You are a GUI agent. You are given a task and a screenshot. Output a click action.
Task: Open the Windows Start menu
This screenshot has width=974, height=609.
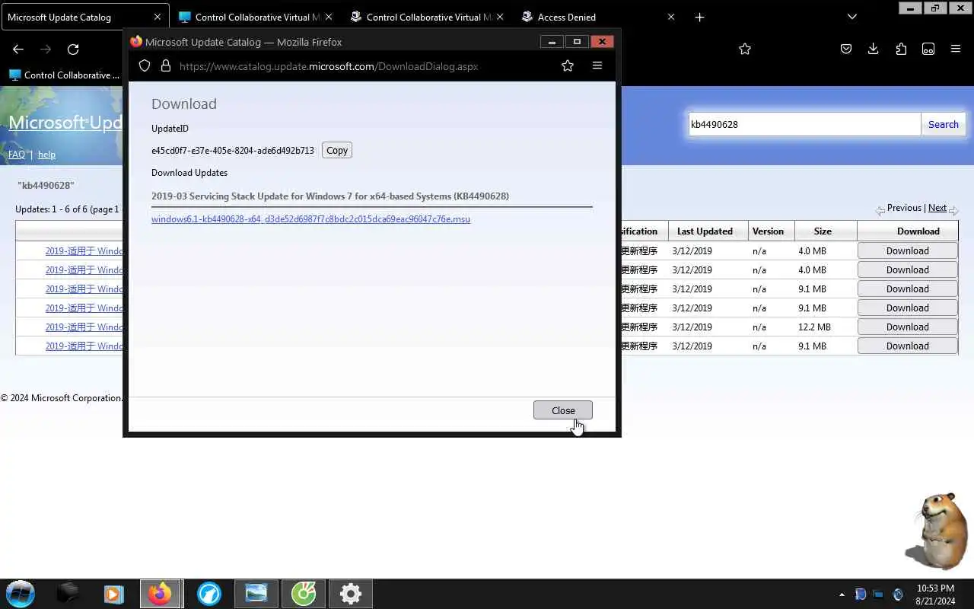click(x=21, y=594)
